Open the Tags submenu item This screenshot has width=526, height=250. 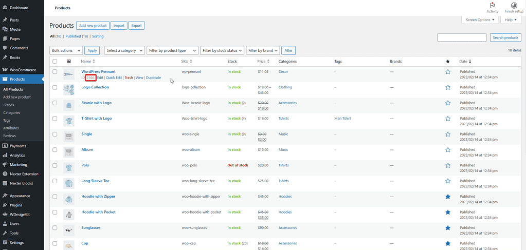tap(7, 120)
